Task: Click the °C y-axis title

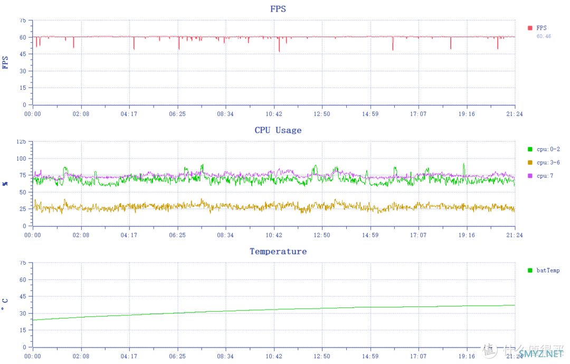Action: tap(4, 305)
